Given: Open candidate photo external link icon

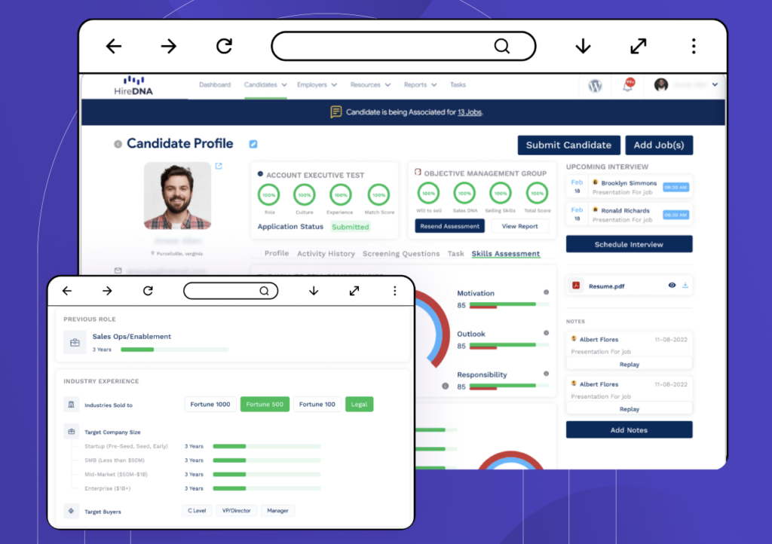Looking at the screenshot, I should tap(219, 167).
